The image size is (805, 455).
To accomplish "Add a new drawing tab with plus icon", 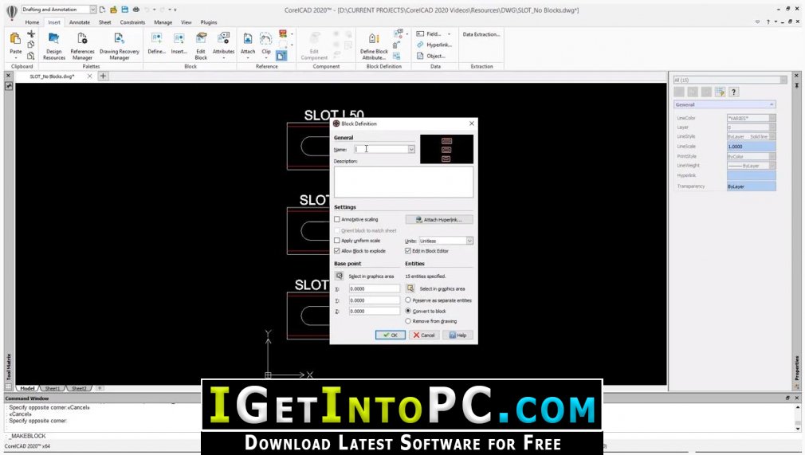I will [103, 76].
